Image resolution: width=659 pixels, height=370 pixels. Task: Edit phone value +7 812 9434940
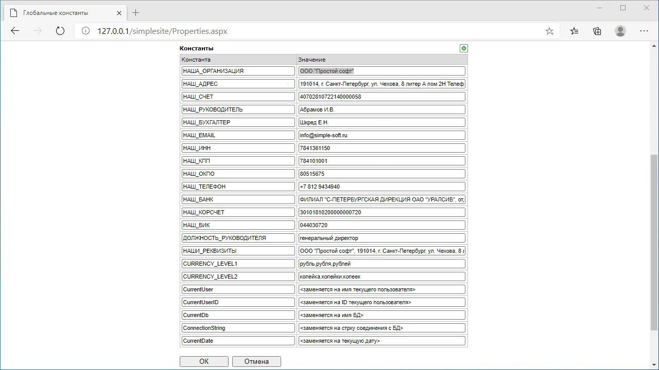[x=381, y=187]
